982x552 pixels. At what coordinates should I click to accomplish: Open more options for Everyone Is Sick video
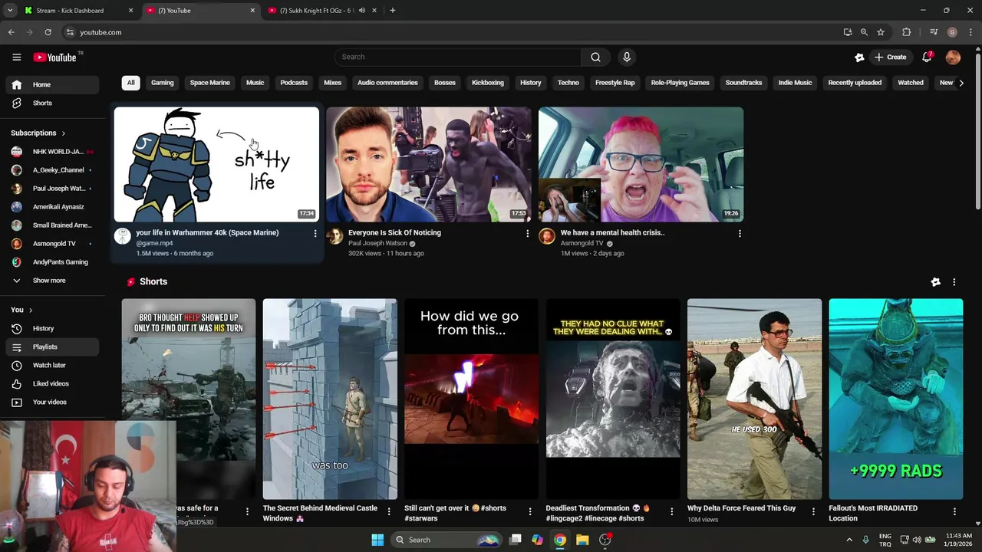click(x=527, y=233)
